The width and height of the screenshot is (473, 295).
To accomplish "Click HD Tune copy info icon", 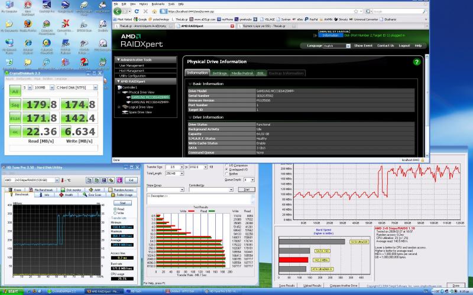I will (89, 180).
